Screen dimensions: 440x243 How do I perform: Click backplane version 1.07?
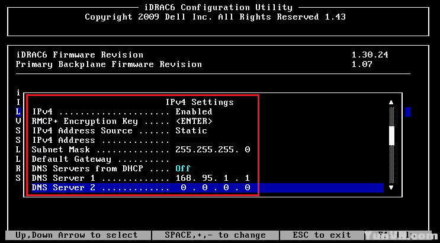click(x=362, y=64)
